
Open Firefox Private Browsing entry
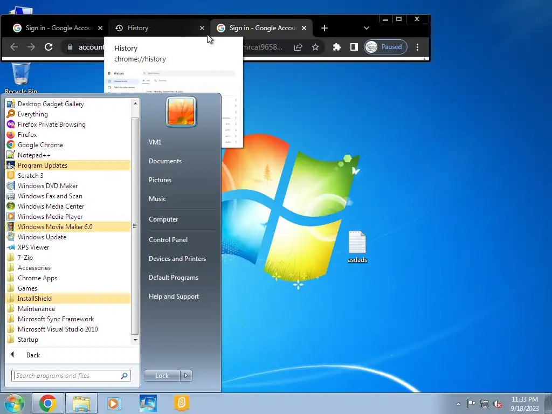point(68,125)
